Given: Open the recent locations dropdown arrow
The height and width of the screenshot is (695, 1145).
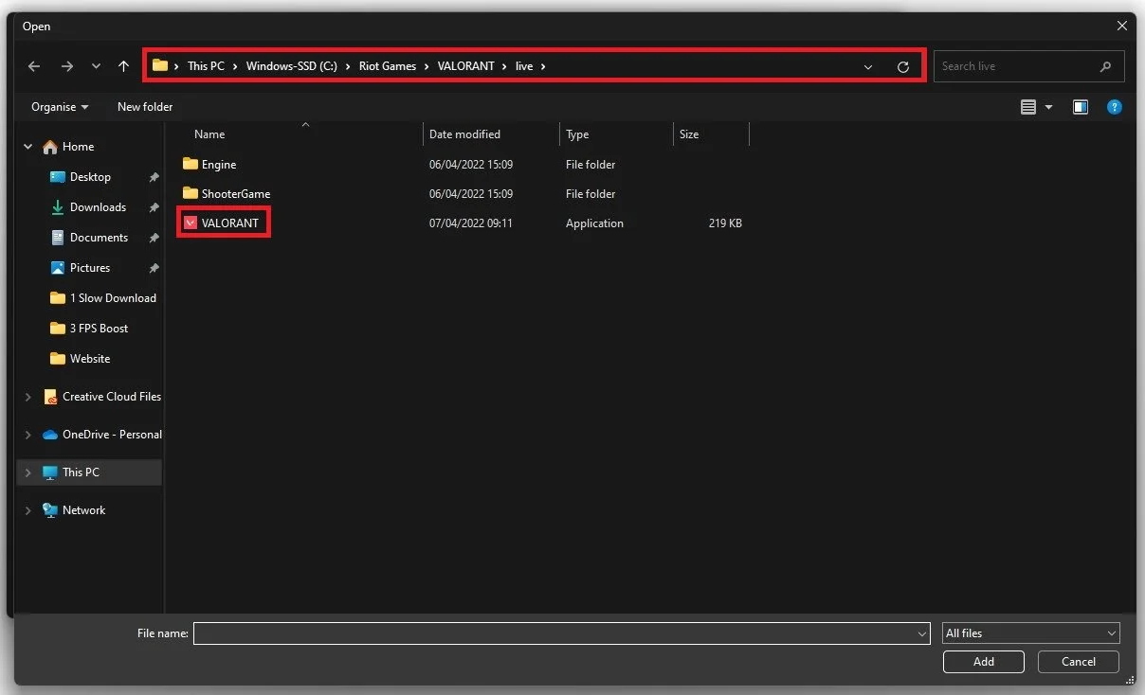Looking at the screenshot, I should (x=96, y=66).
